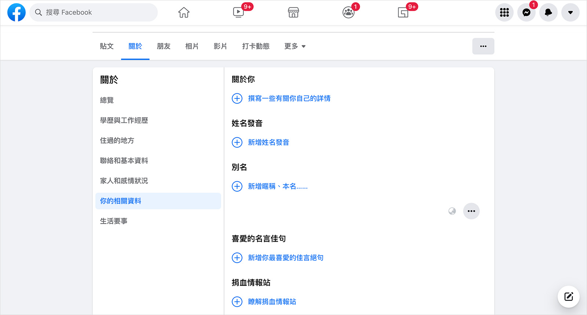Switch to the 影片 tab
Screen dimensions: 587x315
coord(220,46)
